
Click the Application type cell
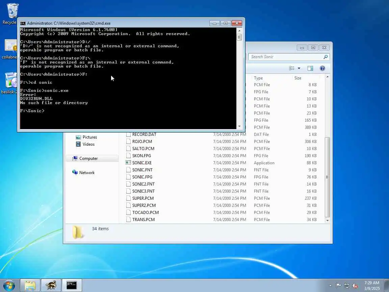[264, 163]
